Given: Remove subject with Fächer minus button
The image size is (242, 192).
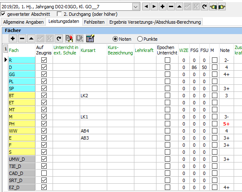Looking at the screenshot, I should 22,38.
